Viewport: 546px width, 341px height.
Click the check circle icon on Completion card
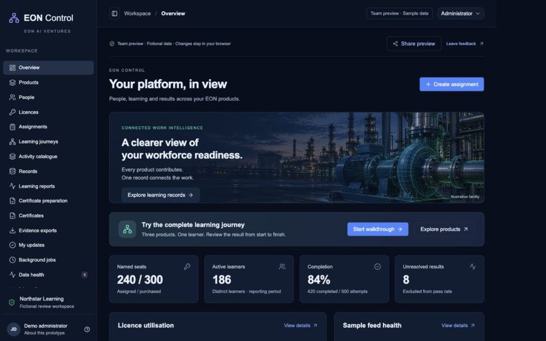378,267
